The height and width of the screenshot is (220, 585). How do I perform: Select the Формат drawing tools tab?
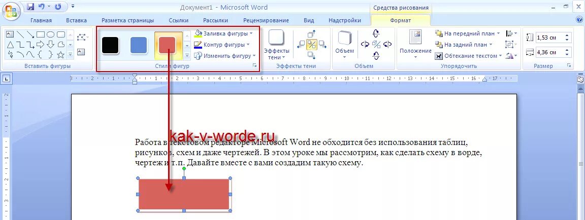tap(400, 20)
